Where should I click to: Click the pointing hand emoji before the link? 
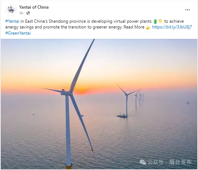point(148,27)
